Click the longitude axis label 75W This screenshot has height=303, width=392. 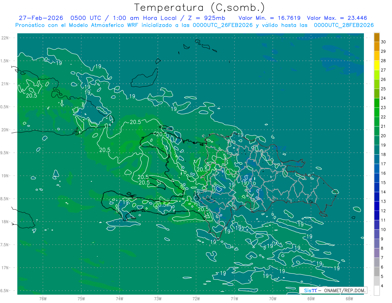(81, 299)
